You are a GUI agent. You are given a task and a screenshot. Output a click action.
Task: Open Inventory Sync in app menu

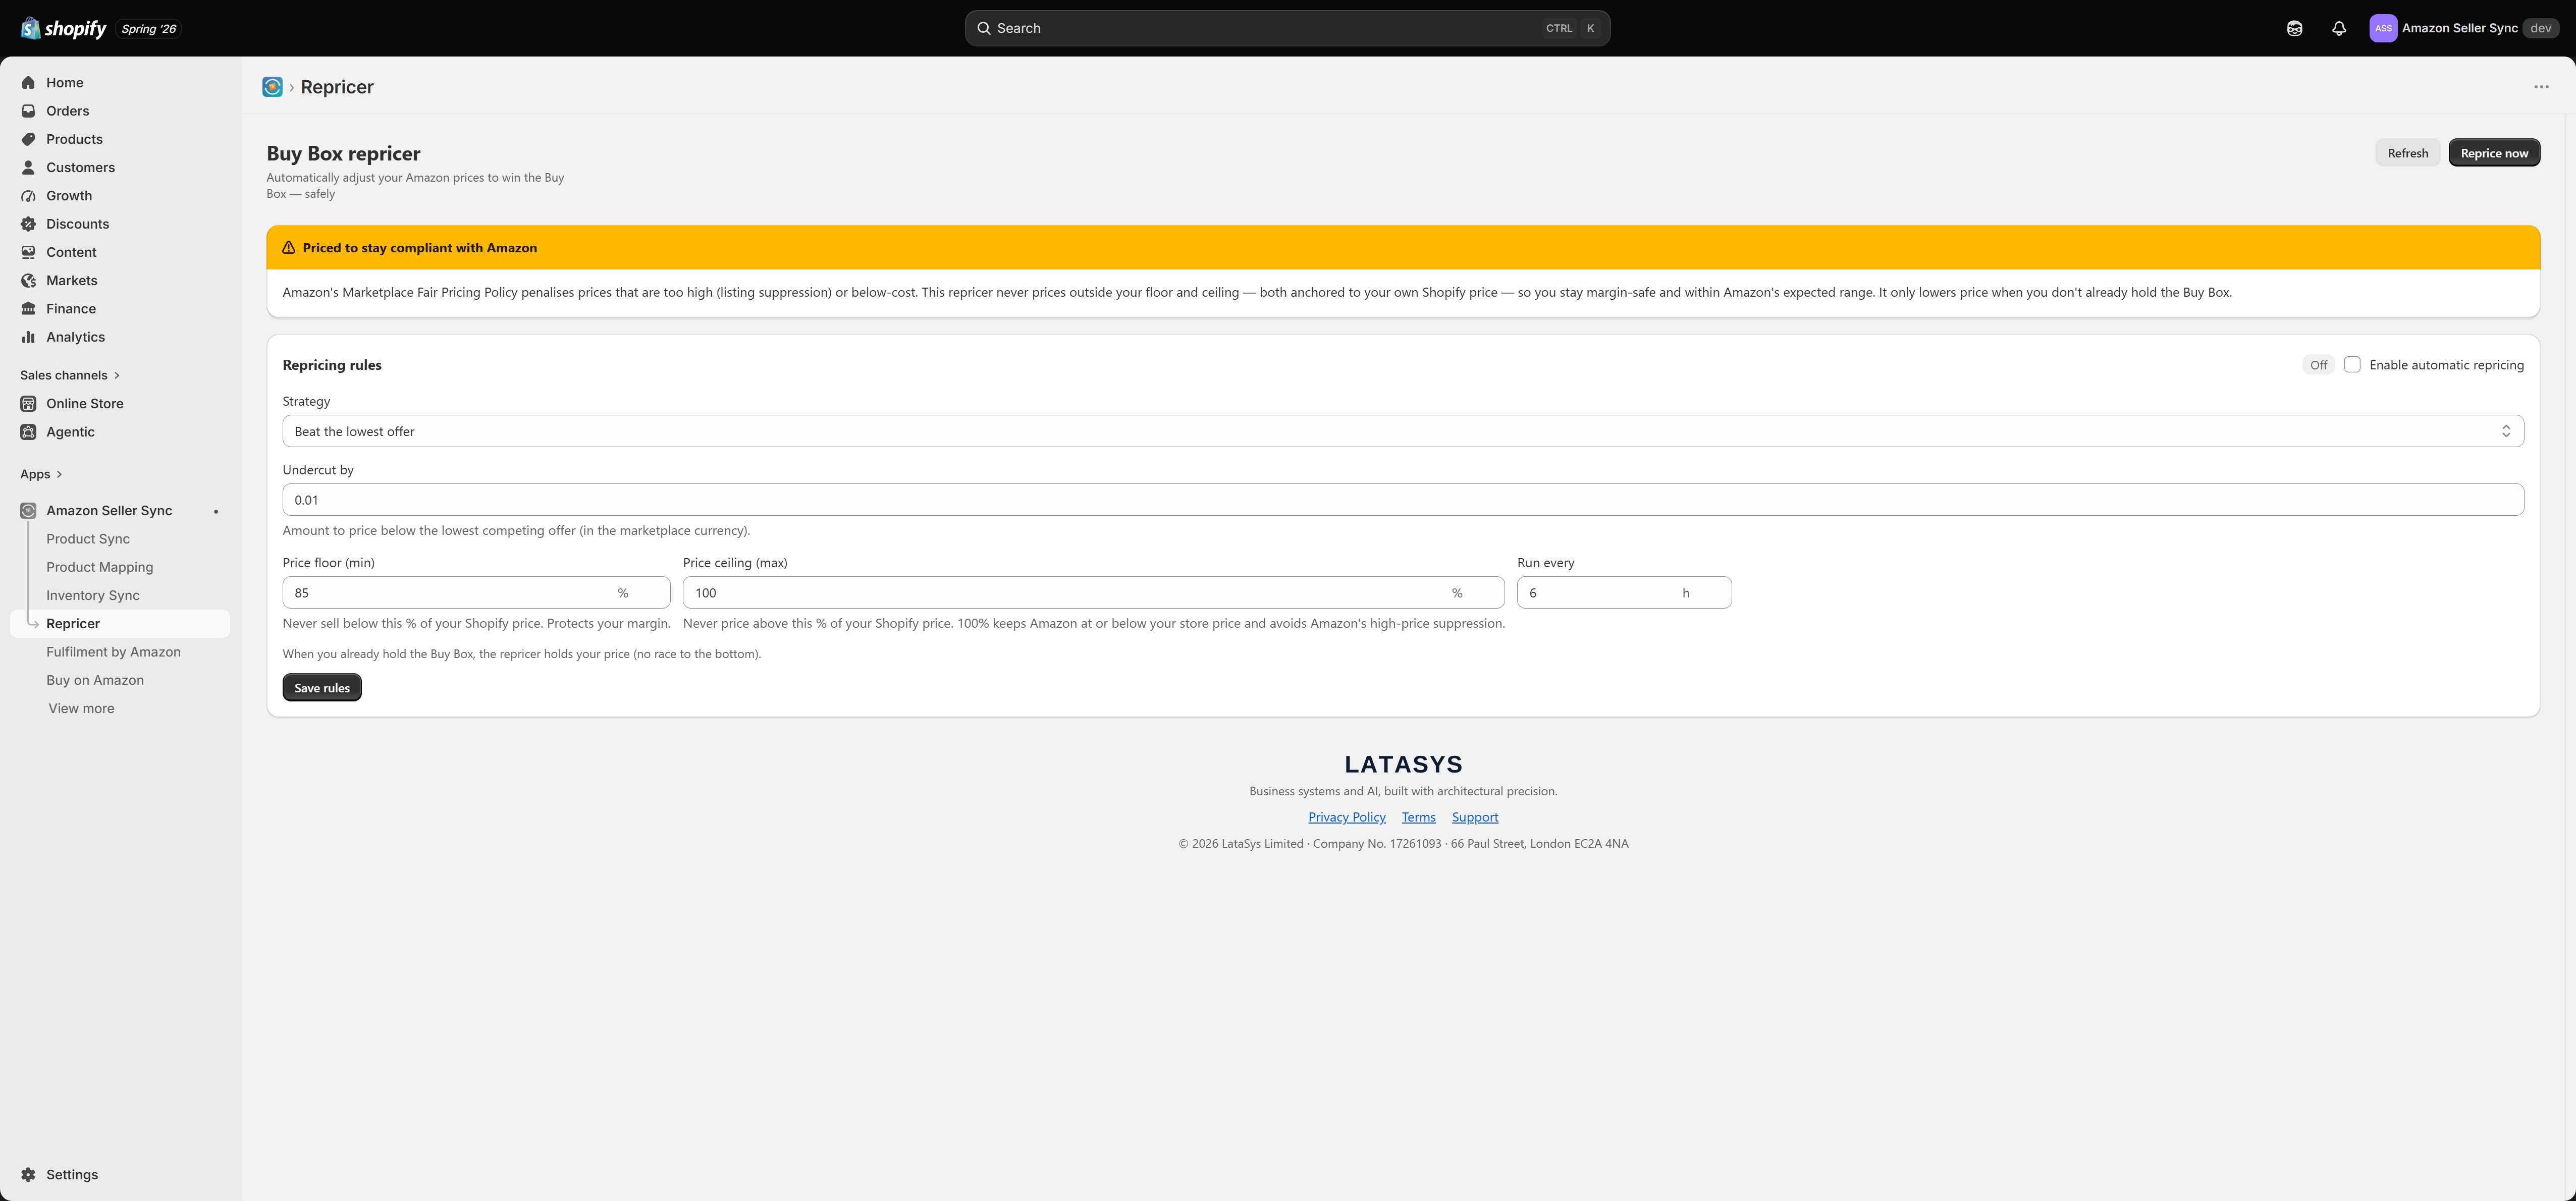(93, 595)
